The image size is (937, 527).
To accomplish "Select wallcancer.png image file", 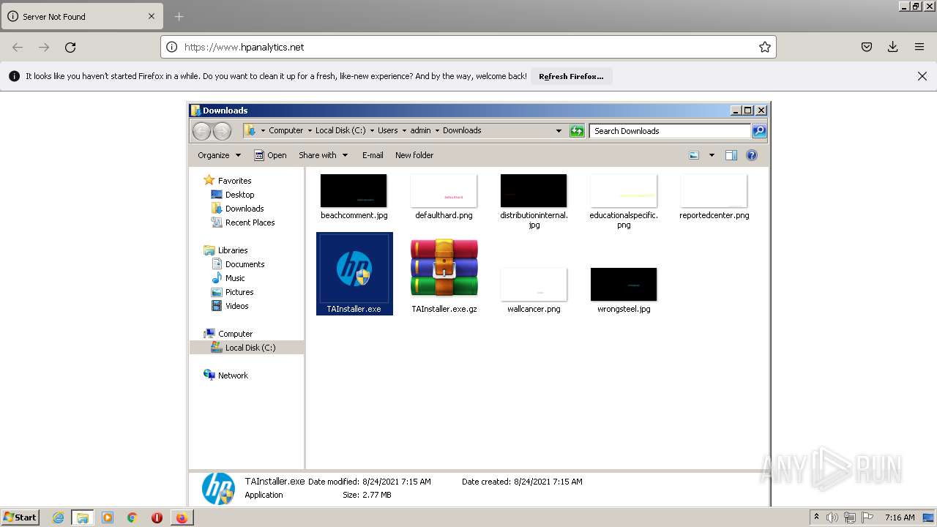I will pos(534,290).
